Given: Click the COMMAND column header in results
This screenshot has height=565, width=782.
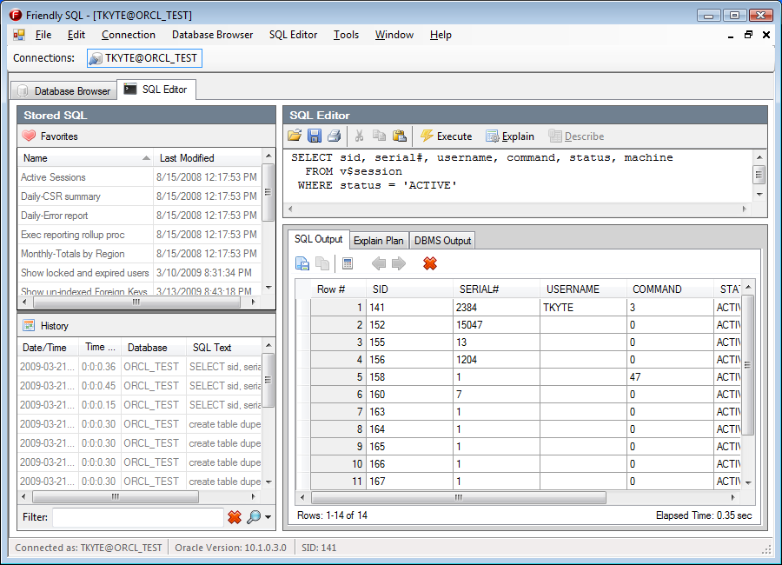Looking at the screenshot, I should [670, 289].
